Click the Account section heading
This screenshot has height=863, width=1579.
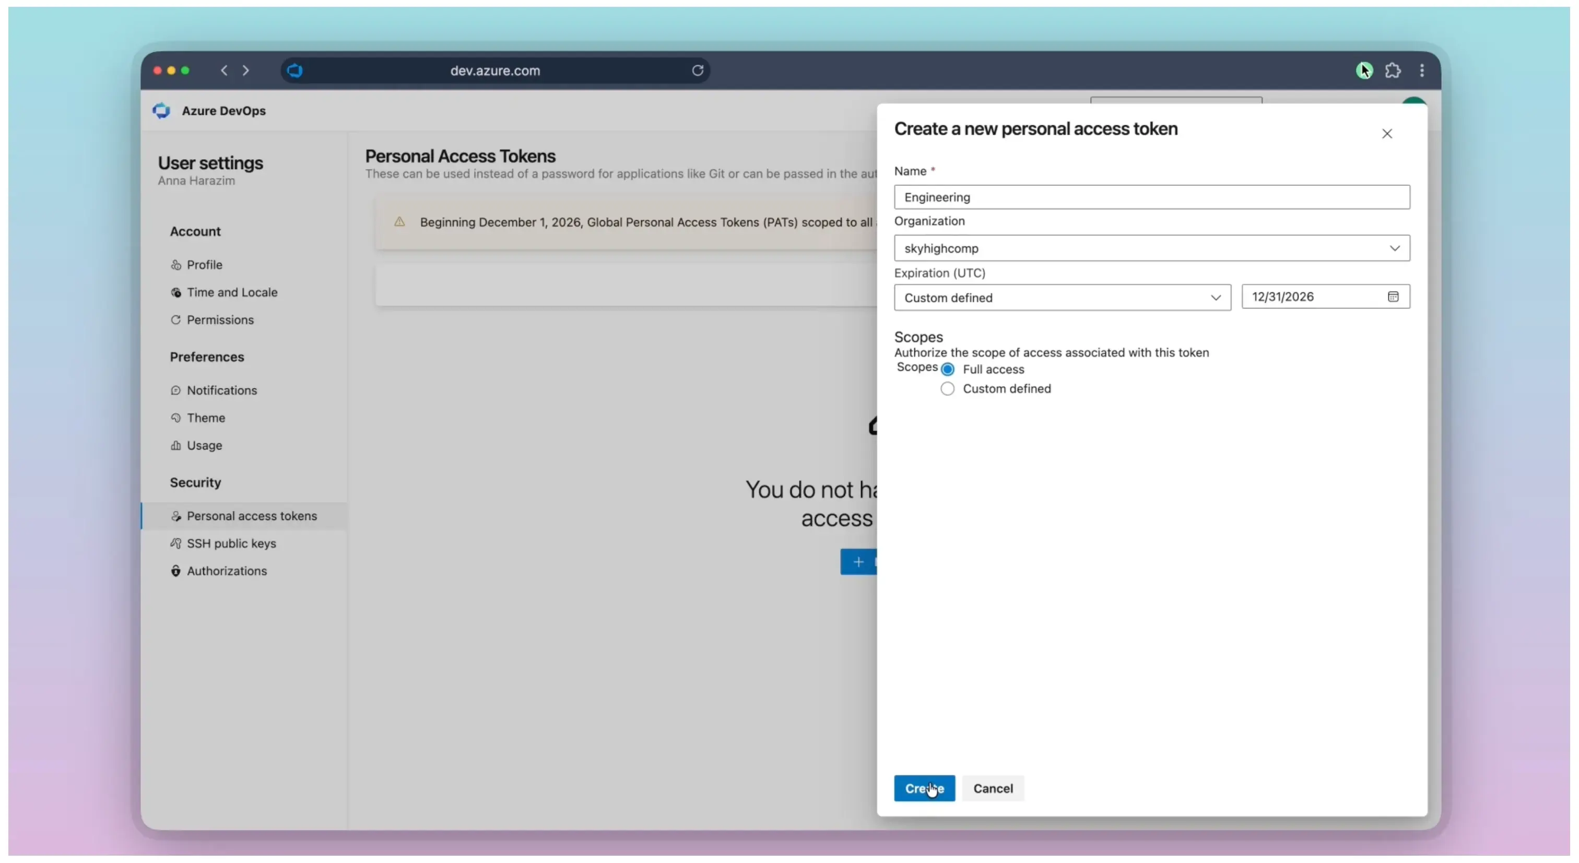click(195, 232)
